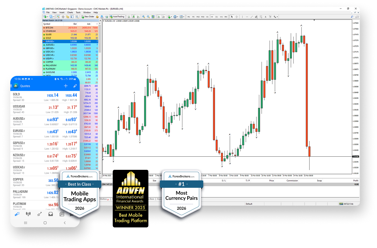377x248 pixels.
Task: Tap the mobile History inbox tab icon
Action: 51,214
